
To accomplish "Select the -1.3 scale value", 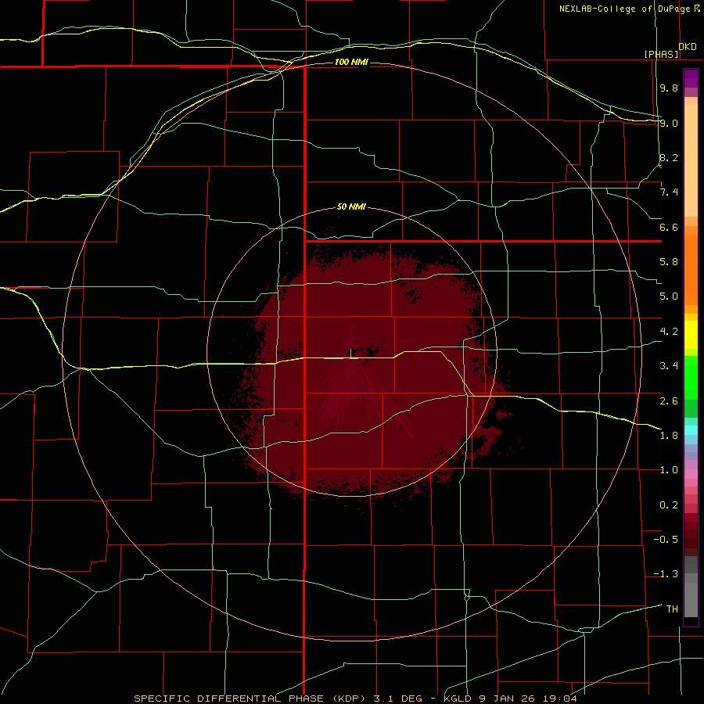I will coord(666,574).
